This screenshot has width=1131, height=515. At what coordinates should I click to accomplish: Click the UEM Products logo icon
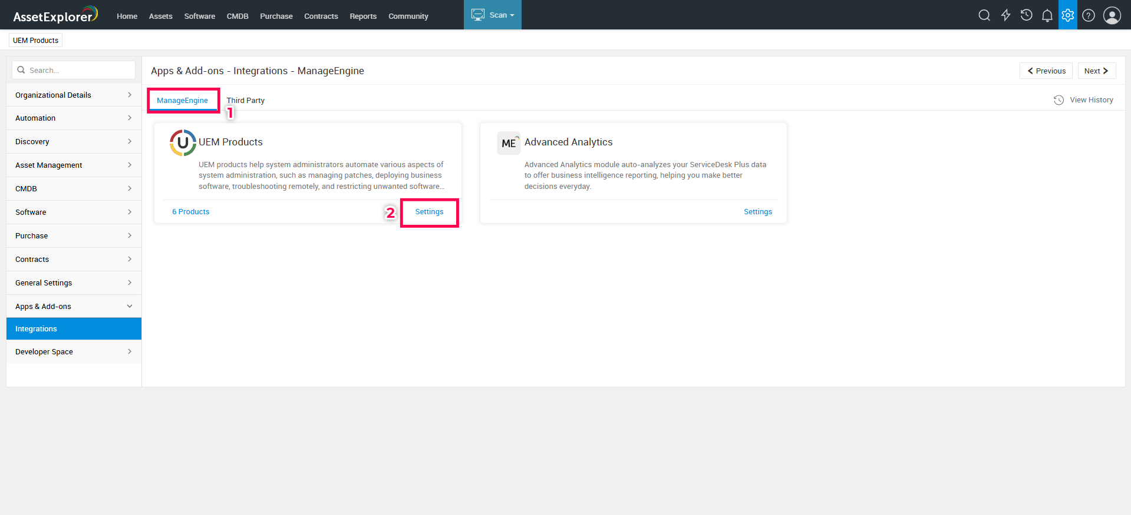point(183,142)
